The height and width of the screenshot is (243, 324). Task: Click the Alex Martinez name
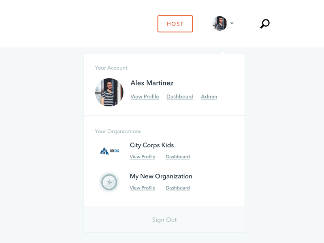pos(152,83)
